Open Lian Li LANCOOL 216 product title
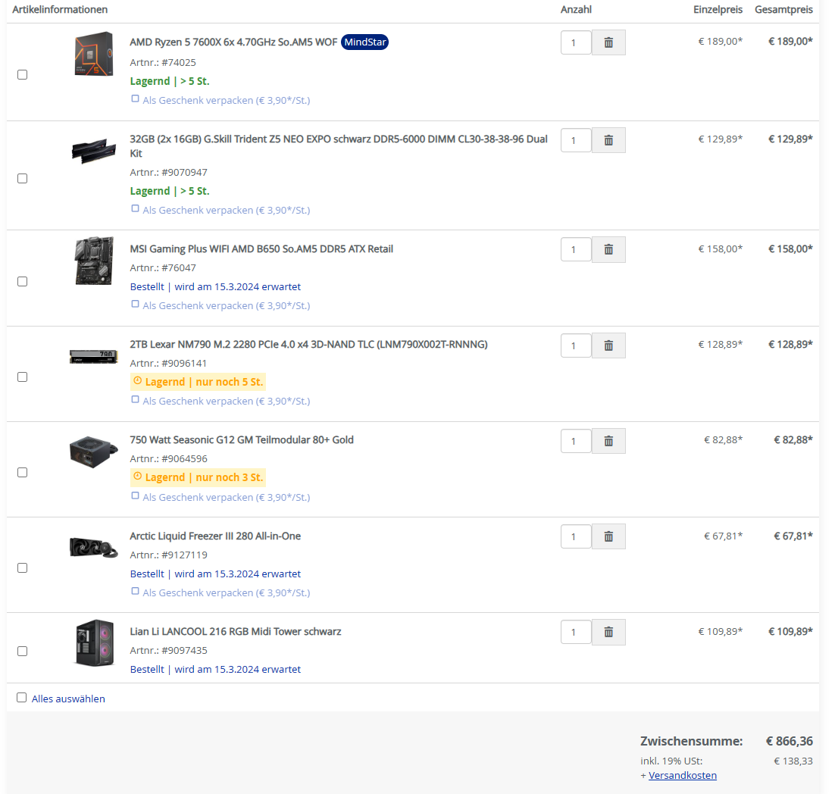Image resolution: width=838 pixels, height=794 pixels. [236, 632]
